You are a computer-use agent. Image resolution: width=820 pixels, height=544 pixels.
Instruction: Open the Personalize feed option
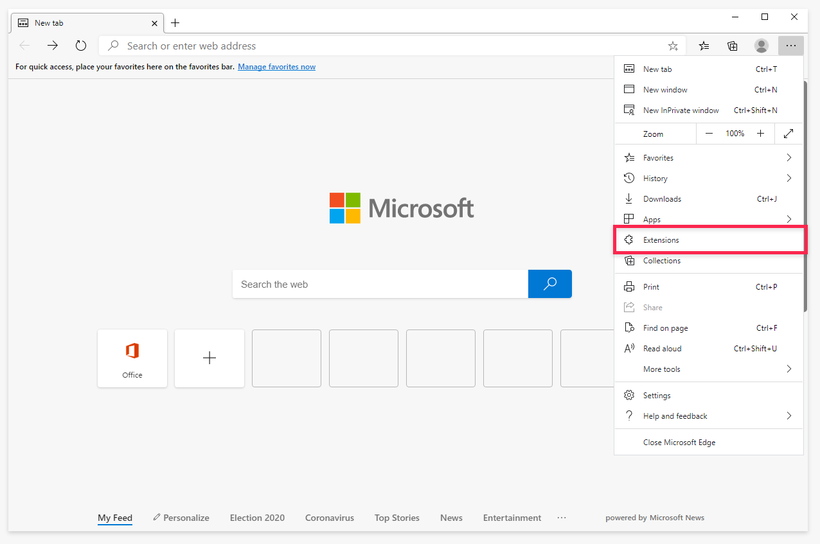coord(181,518)
